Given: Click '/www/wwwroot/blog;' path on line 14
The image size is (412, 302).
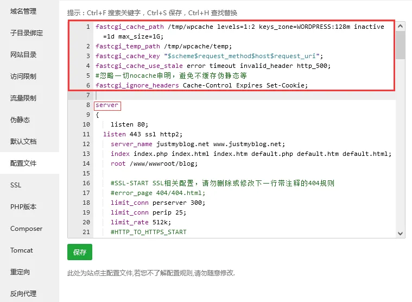Looking at the screenshot, I should (x=164, y=163).
